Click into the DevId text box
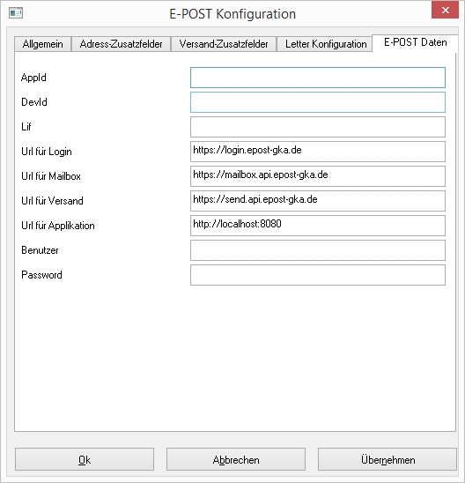This screenshot has width=465, height=483. tap(318, 102)
